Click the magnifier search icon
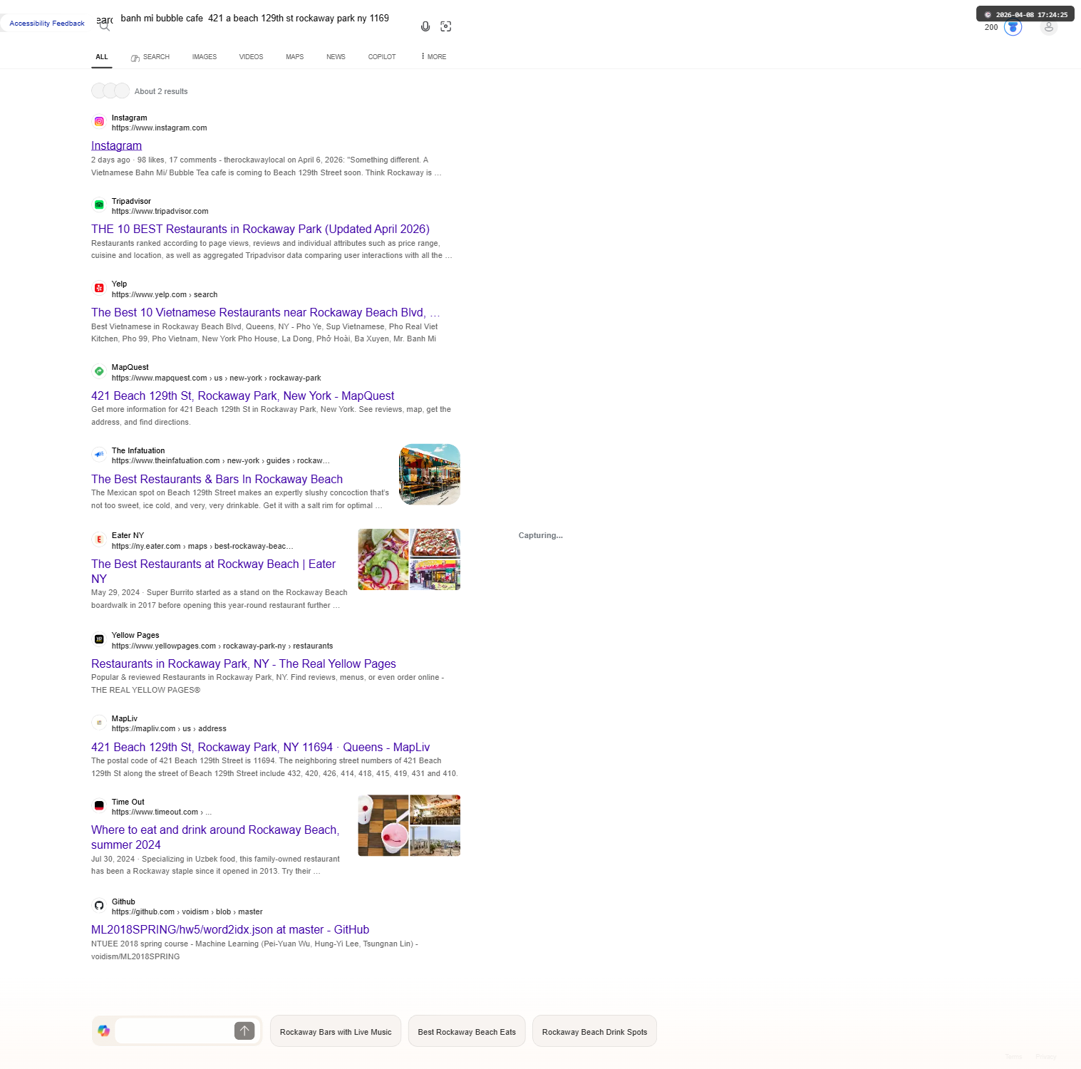Image resolution: width=1081 pixels, height=1069 pixels. [105, 26]
